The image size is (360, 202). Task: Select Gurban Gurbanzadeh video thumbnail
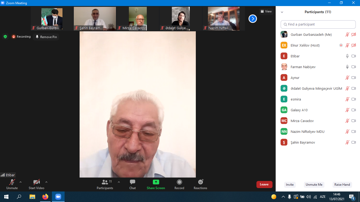(x=52, y=19)
